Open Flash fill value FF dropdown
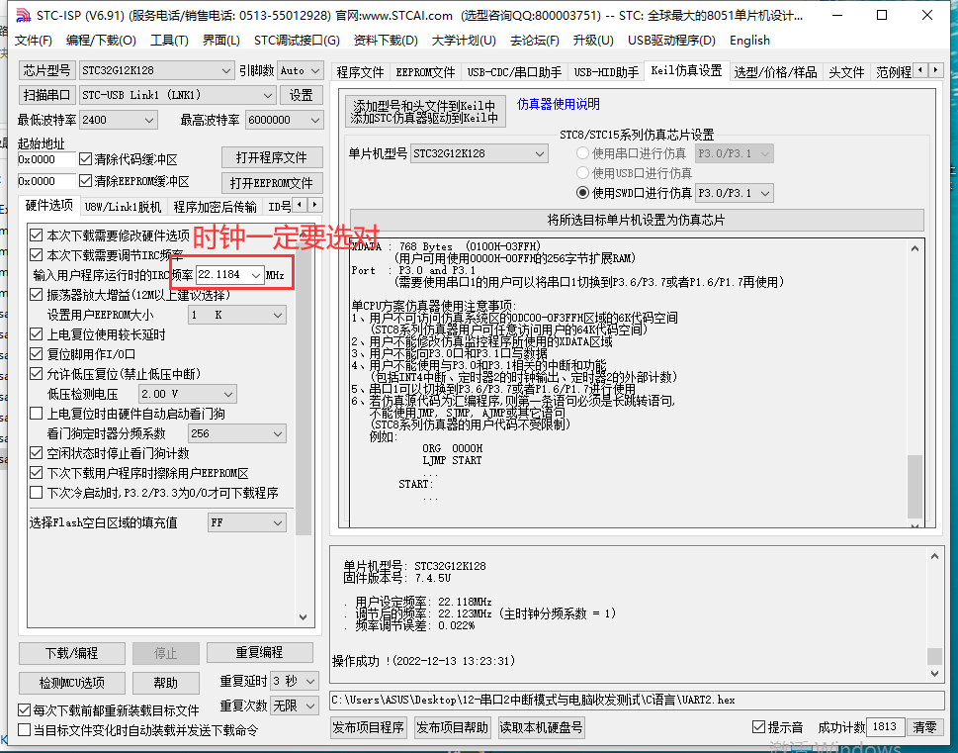Screen dimensions: 958x753 pyautogui.click(x=247, y=522)
